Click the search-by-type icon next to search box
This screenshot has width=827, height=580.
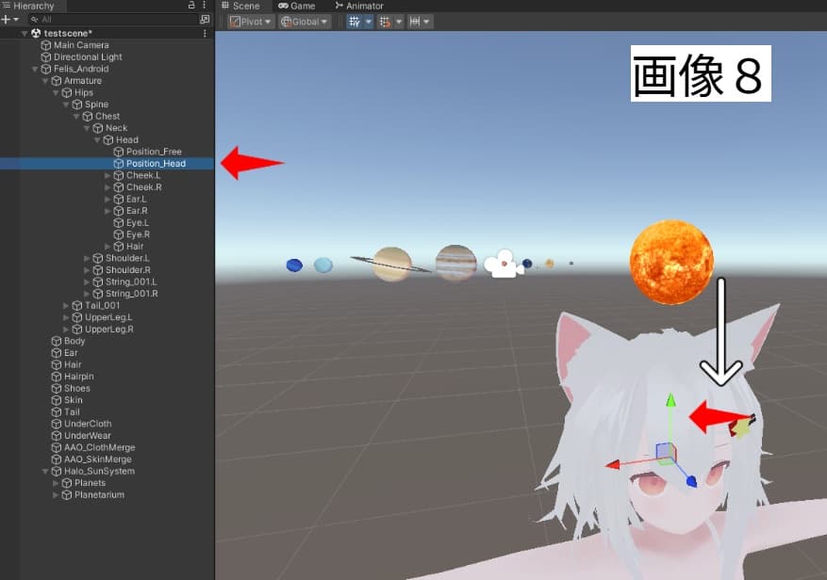tap(205, 20)
